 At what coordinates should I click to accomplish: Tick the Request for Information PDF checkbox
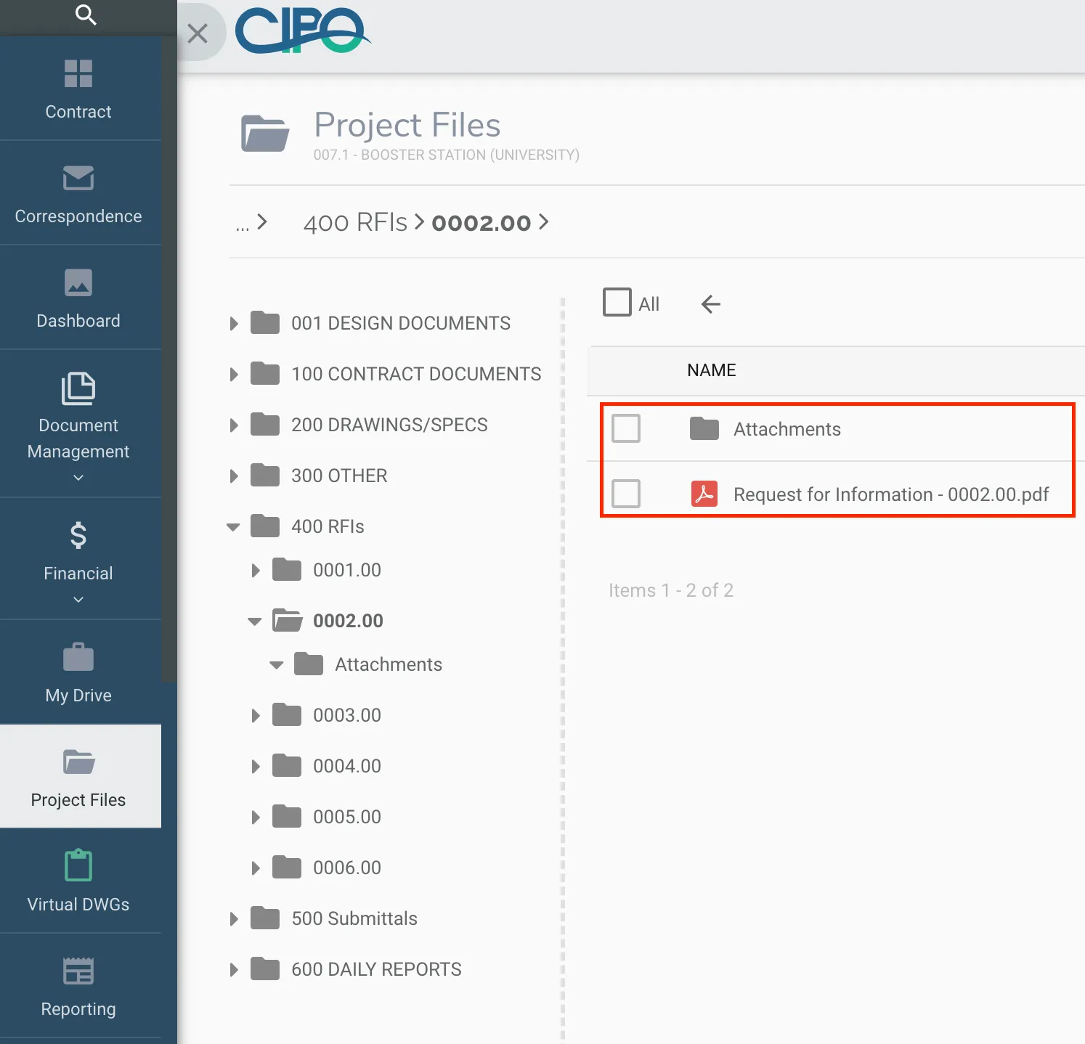point(626,494)
